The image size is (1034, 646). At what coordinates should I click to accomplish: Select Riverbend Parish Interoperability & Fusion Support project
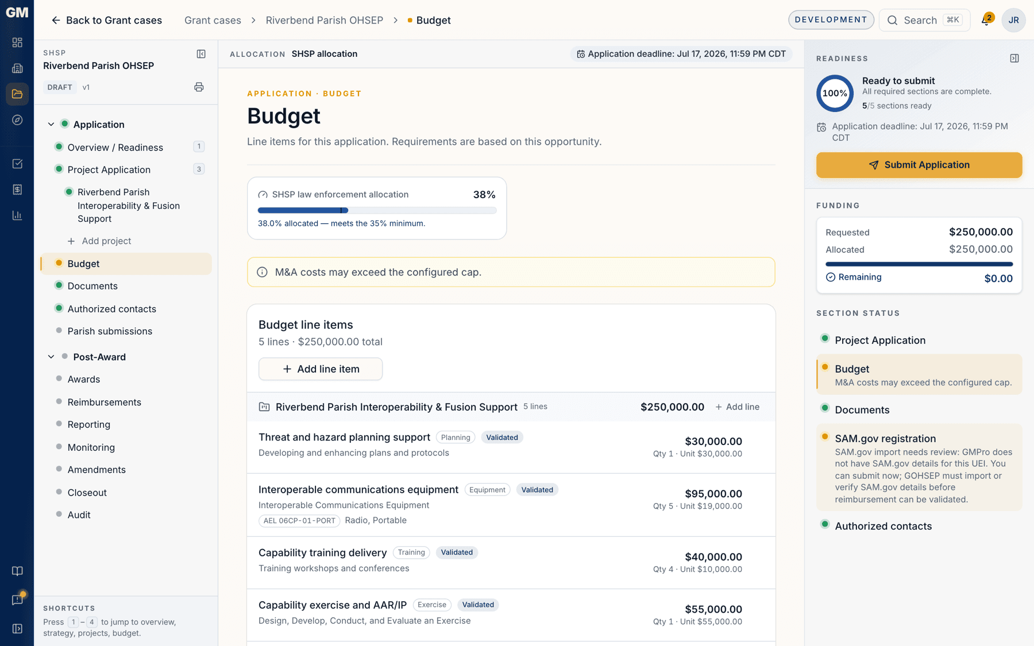(x=129, y=206)
